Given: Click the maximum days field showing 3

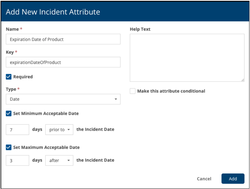Looking at the screenshot, I should pos(17,160).
